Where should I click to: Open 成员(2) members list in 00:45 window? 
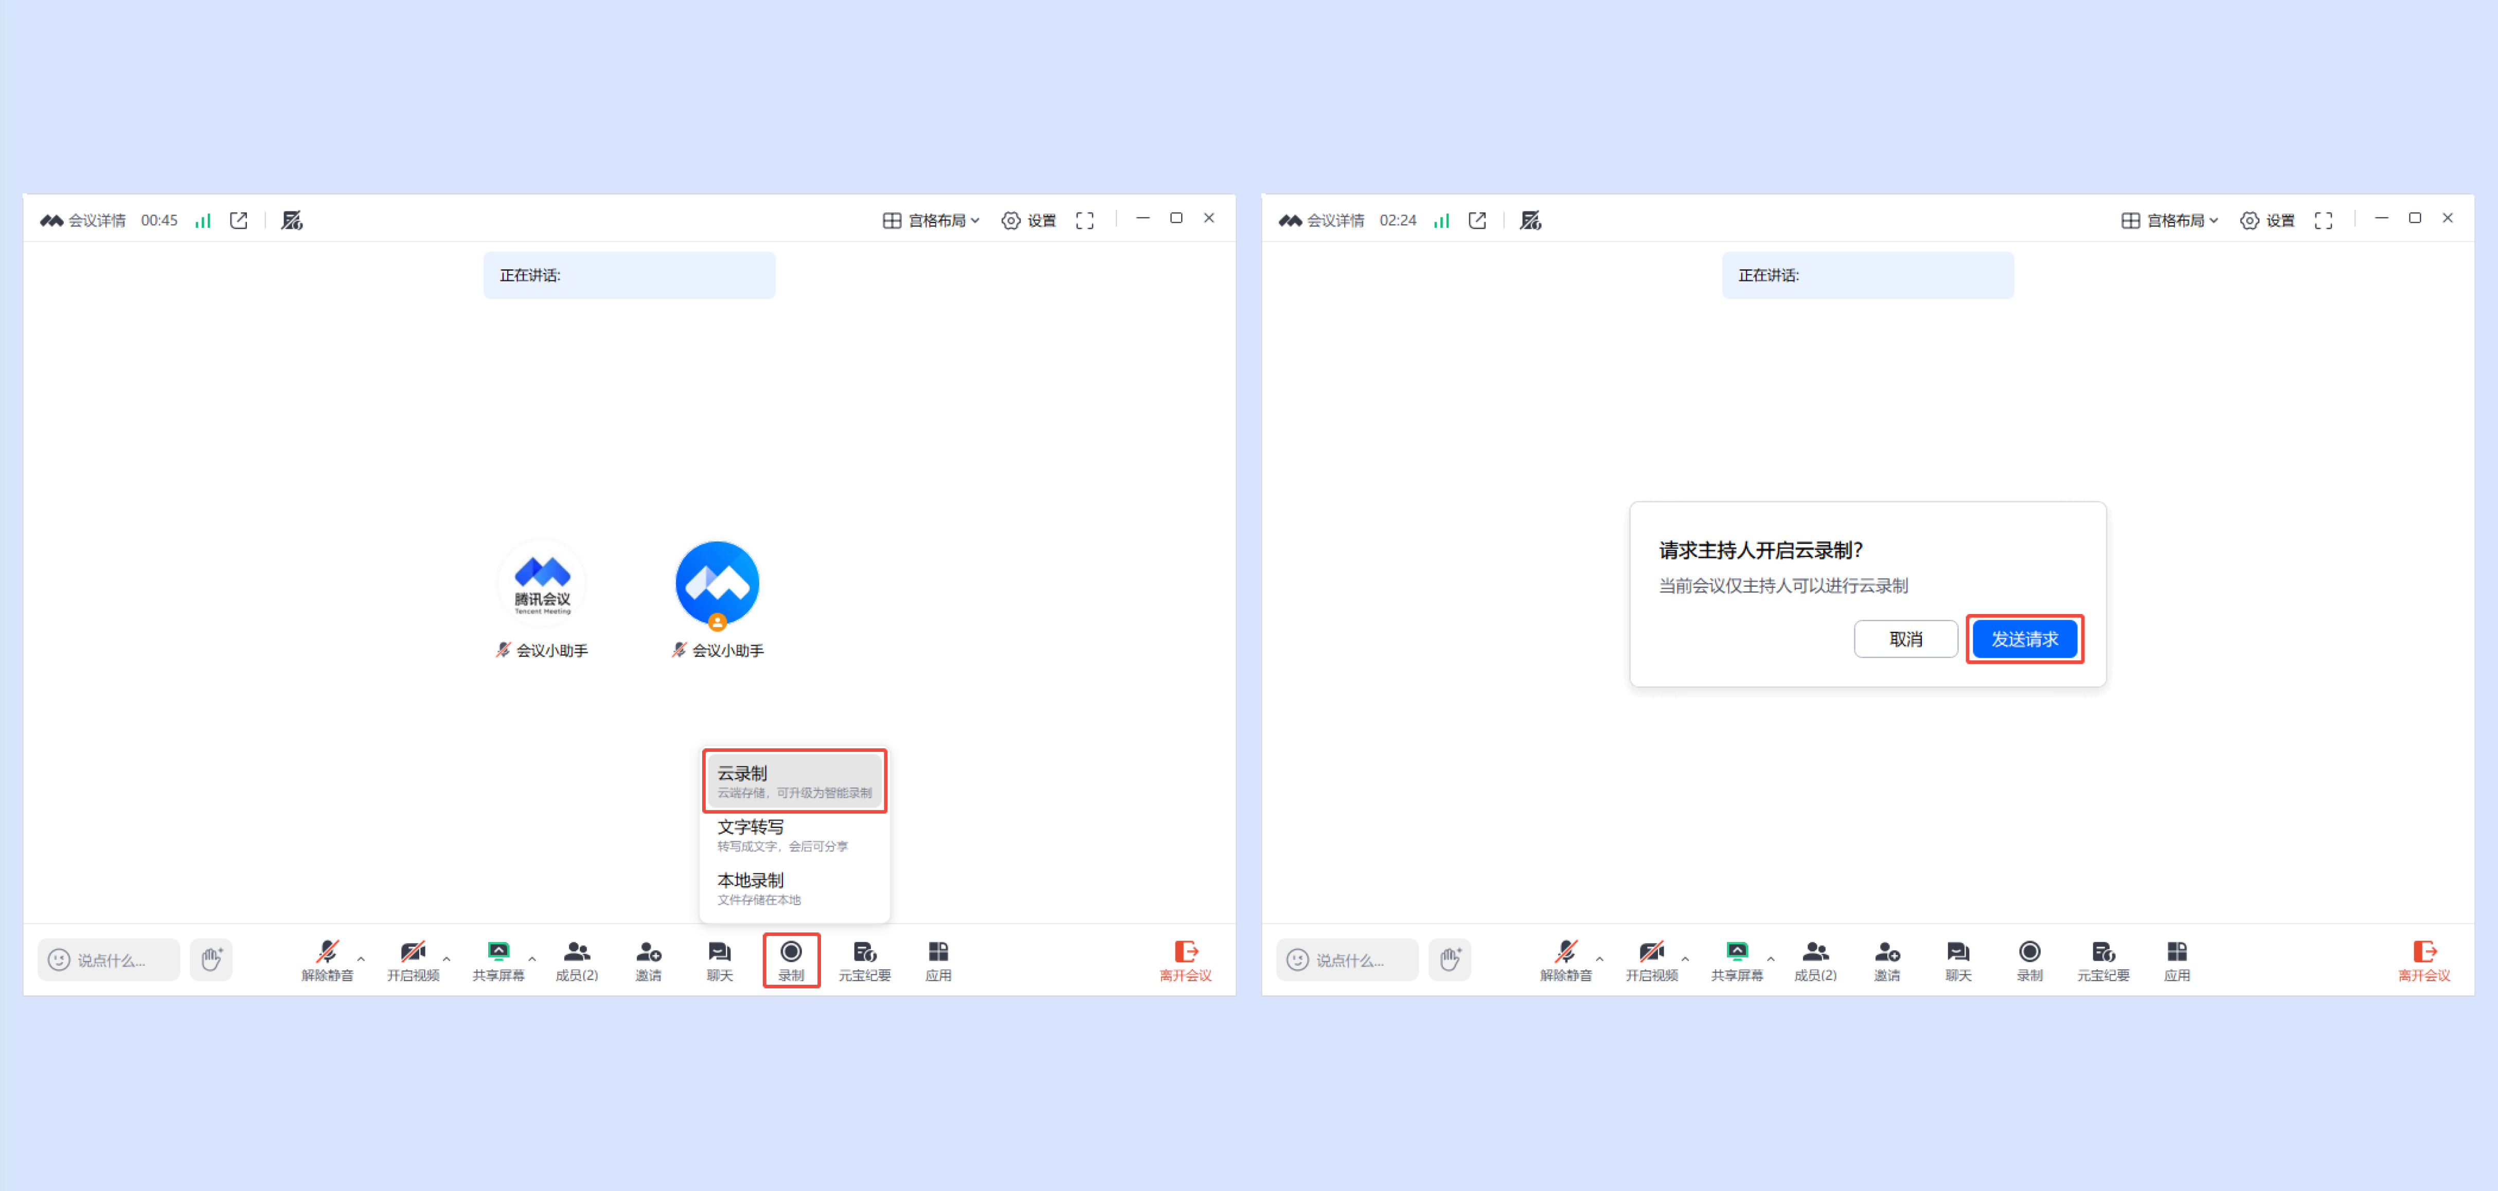tap(576, 959)
